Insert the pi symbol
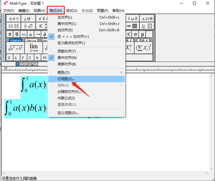 [x=10, y=34]
